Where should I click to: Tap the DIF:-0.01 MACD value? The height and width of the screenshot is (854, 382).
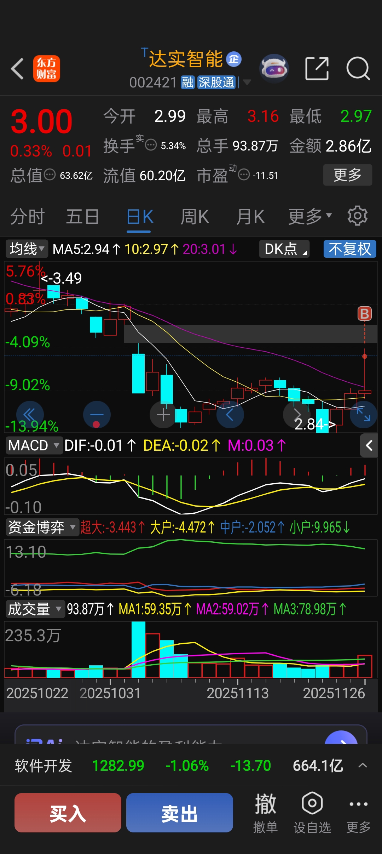100,445
